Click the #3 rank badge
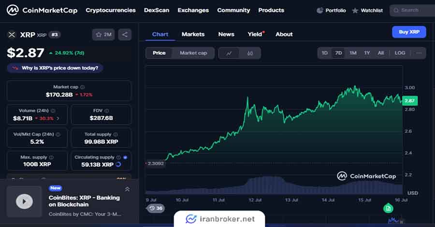Screen dimensions: 435x227 (55, 35)
